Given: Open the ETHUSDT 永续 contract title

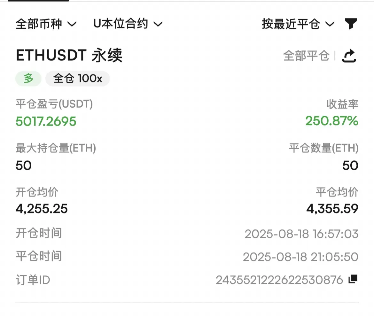Looking at the screenshot, I should click(69, 55).
